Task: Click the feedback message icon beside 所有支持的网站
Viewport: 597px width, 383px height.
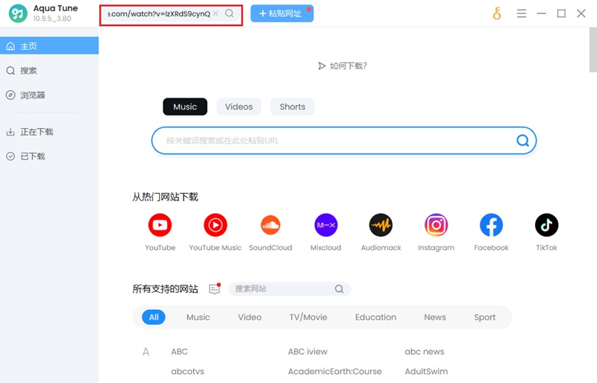Action: click(215, 288)
